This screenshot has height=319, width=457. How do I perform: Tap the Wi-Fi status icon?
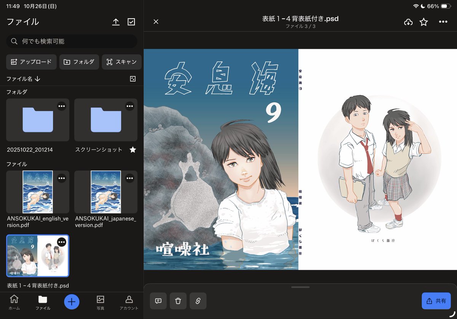pos(415,6)
